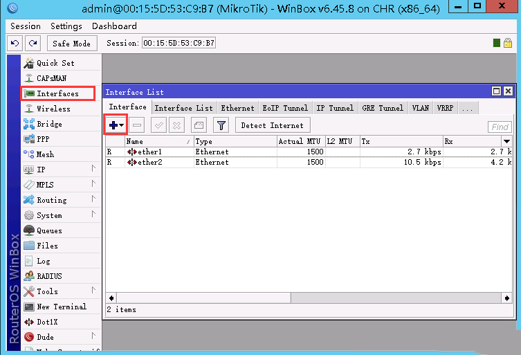
Task: Expand the System submenu
Action: pyautogui.click(x=93, y=215)
